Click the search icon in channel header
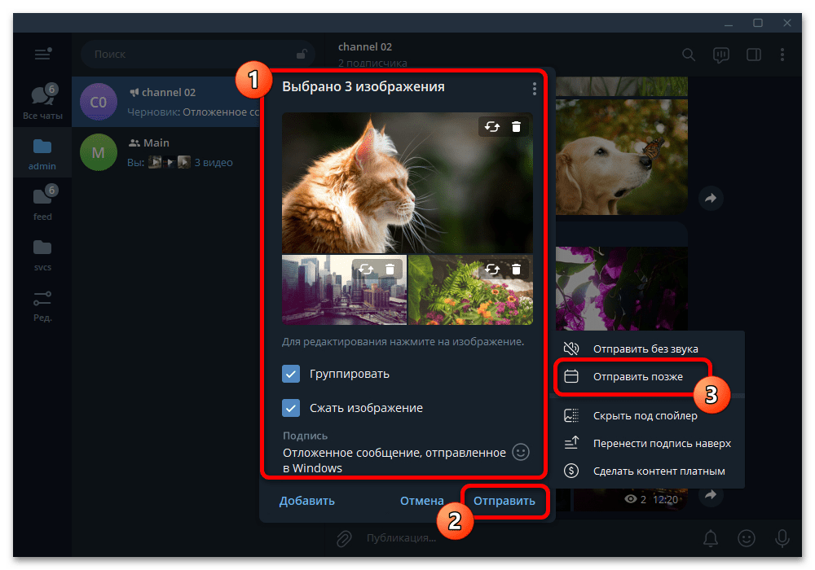 coord(688,55)
